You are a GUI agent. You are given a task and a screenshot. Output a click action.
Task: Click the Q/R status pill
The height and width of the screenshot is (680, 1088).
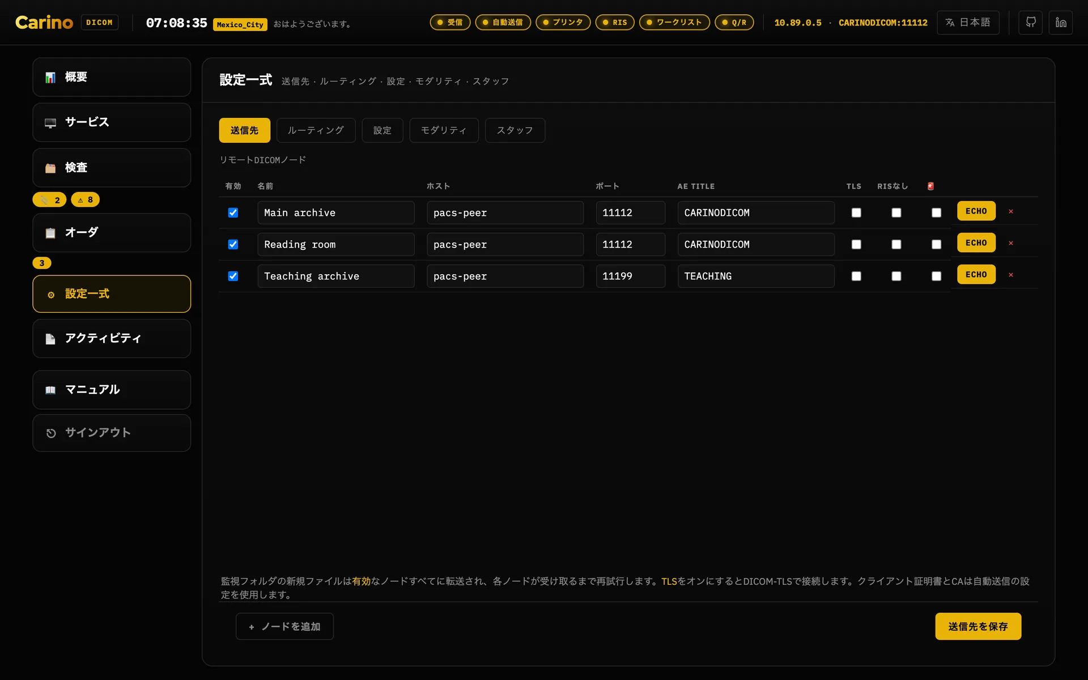tap(734, 23)
